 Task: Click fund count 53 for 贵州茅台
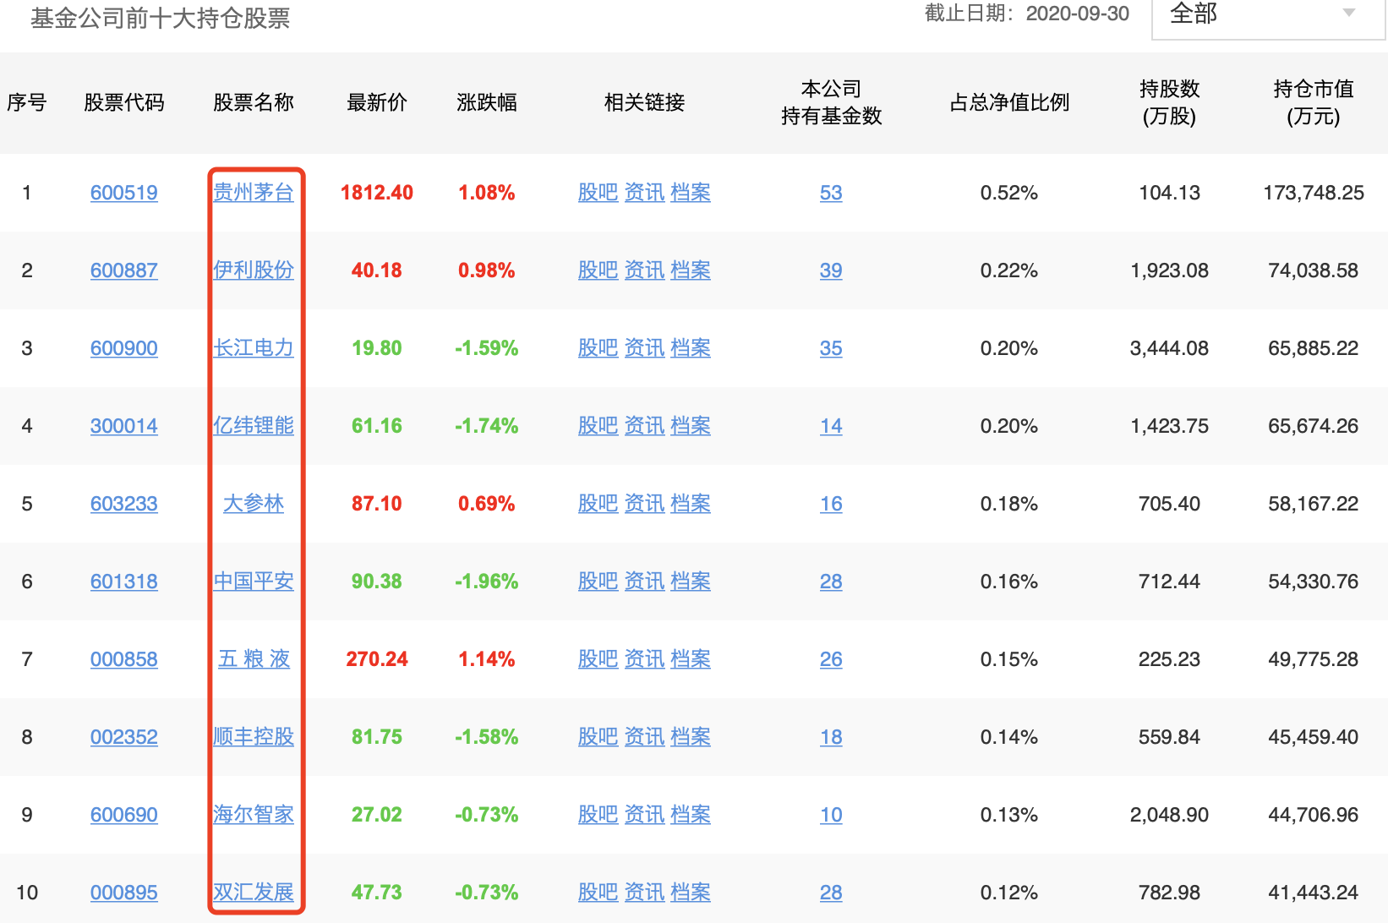[831, 193]
